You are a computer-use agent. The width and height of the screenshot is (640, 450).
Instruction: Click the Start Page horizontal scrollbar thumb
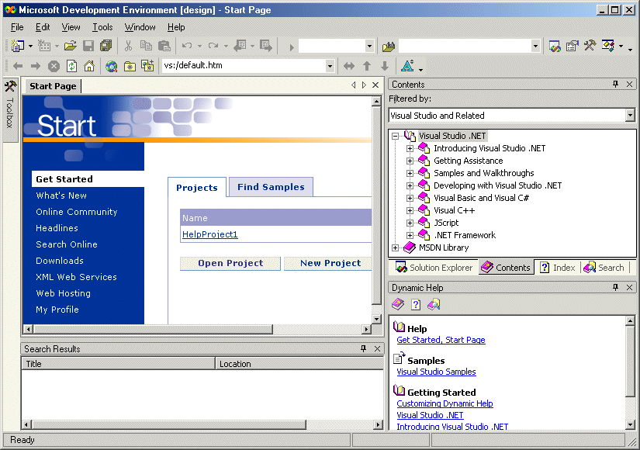[153, 329]
